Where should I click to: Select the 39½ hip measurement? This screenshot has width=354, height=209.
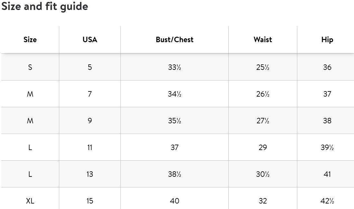pos(327,147)
